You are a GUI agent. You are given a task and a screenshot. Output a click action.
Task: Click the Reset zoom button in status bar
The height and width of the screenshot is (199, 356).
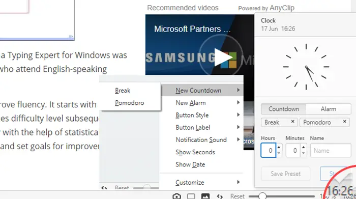pyautogui.click(x=238, y=196)
